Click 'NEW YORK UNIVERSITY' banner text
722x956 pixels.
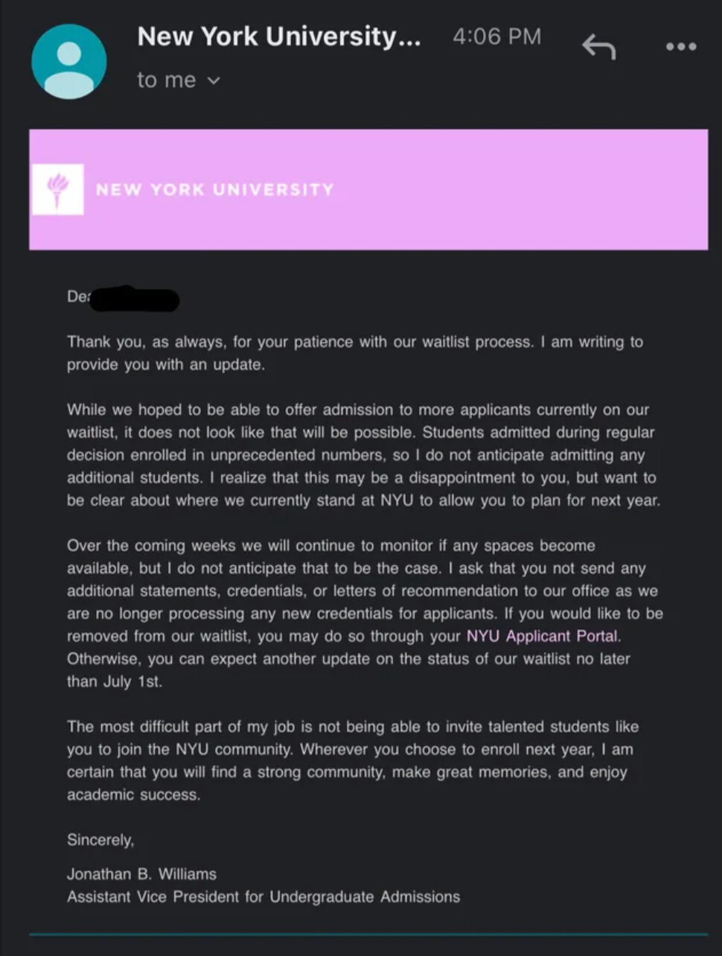pyautogui.click(x=214, y=190)
